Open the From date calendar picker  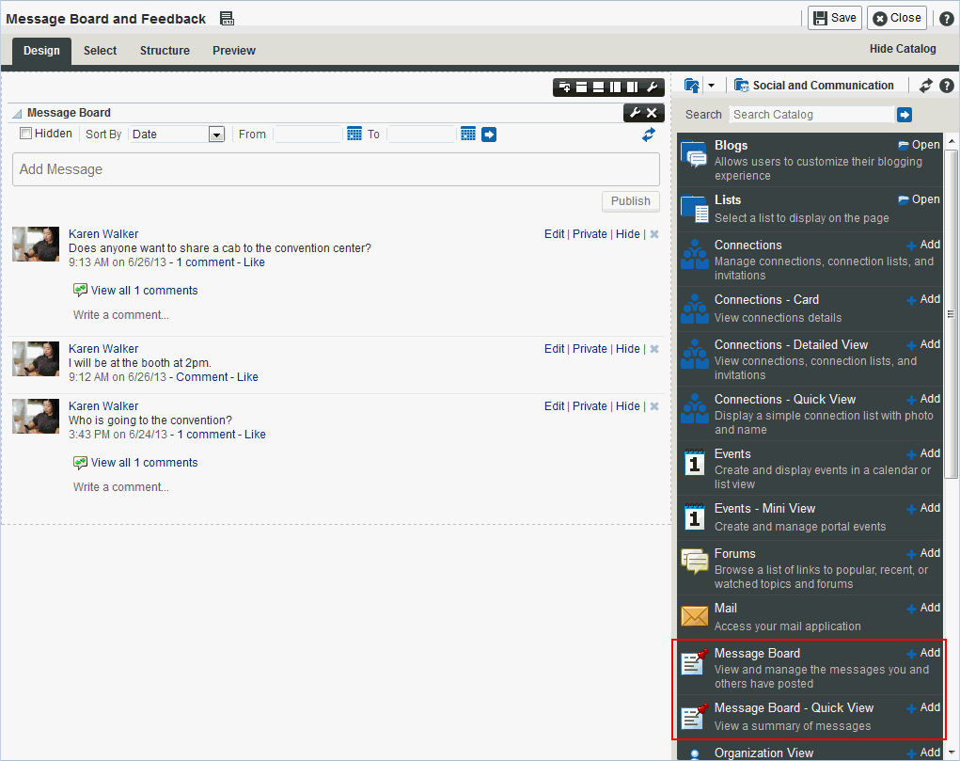354,134
